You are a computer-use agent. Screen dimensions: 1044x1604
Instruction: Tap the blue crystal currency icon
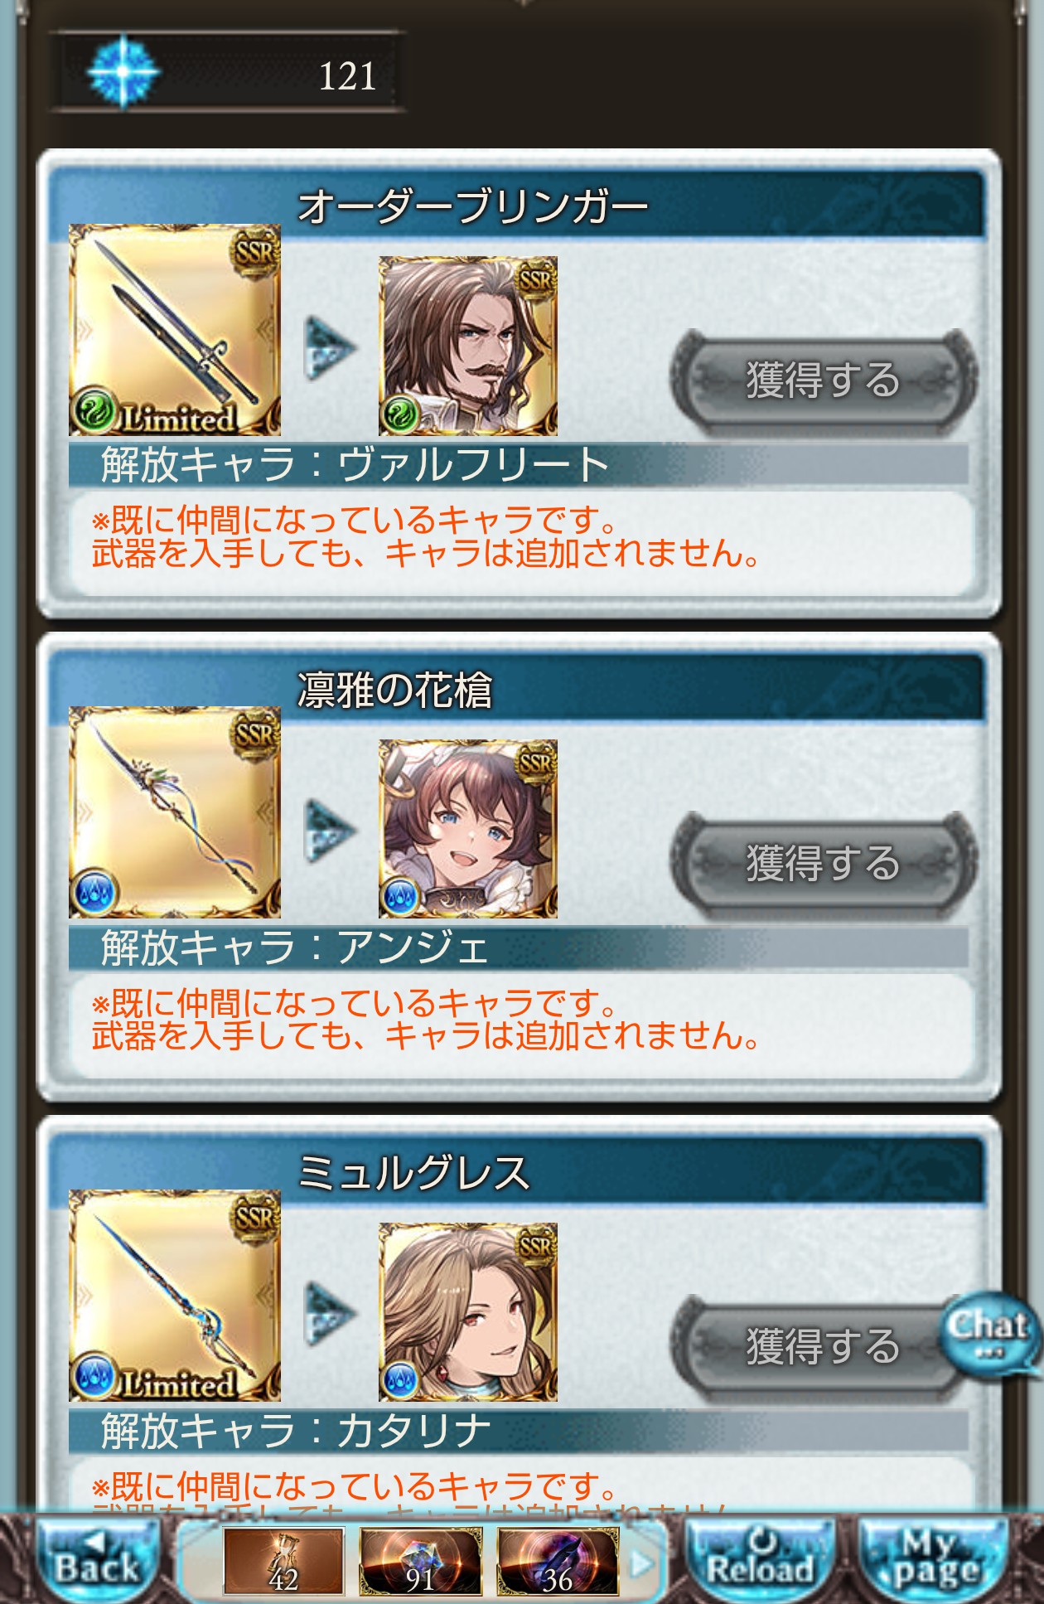point(123,71)
